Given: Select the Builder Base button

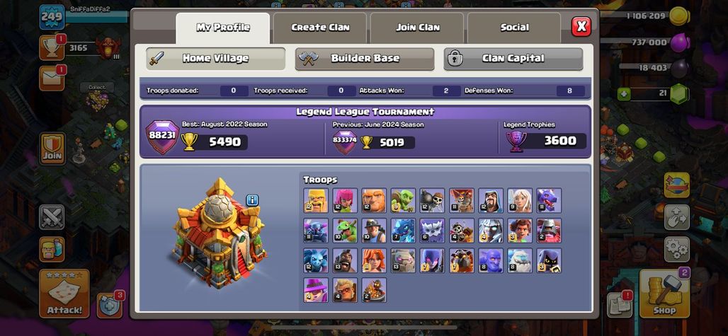Looking at the screenshot, I should 365,59.
